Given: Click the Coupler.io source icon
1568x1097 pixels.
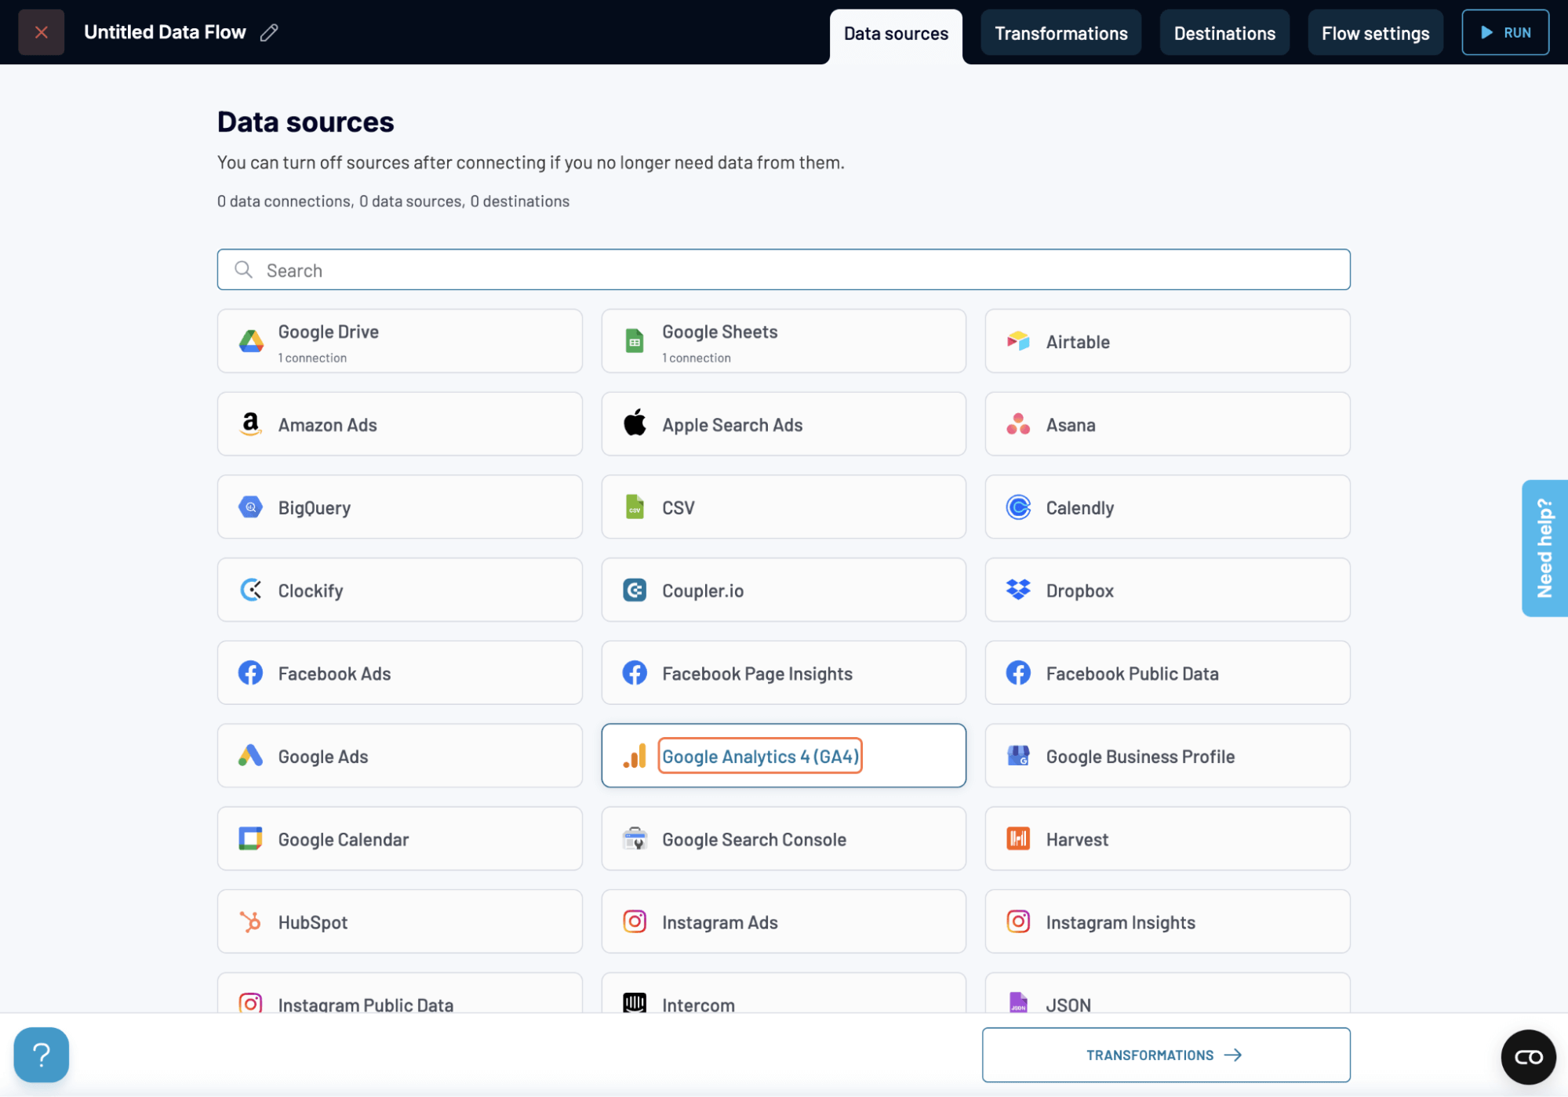Looking at the screenshot, I should coord(634,590).
